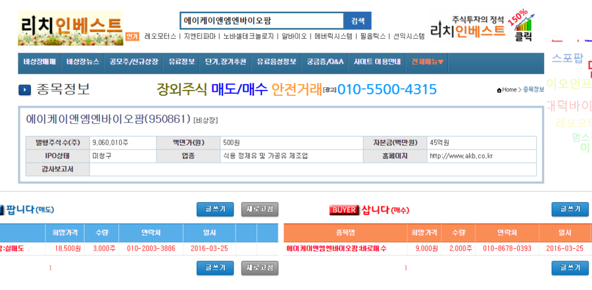The width and height of the screenshot is (592, 290).
Task: Click the stock title 에이케이앤엠엔바이오팜(950861)
Action: tap(108, 119)
